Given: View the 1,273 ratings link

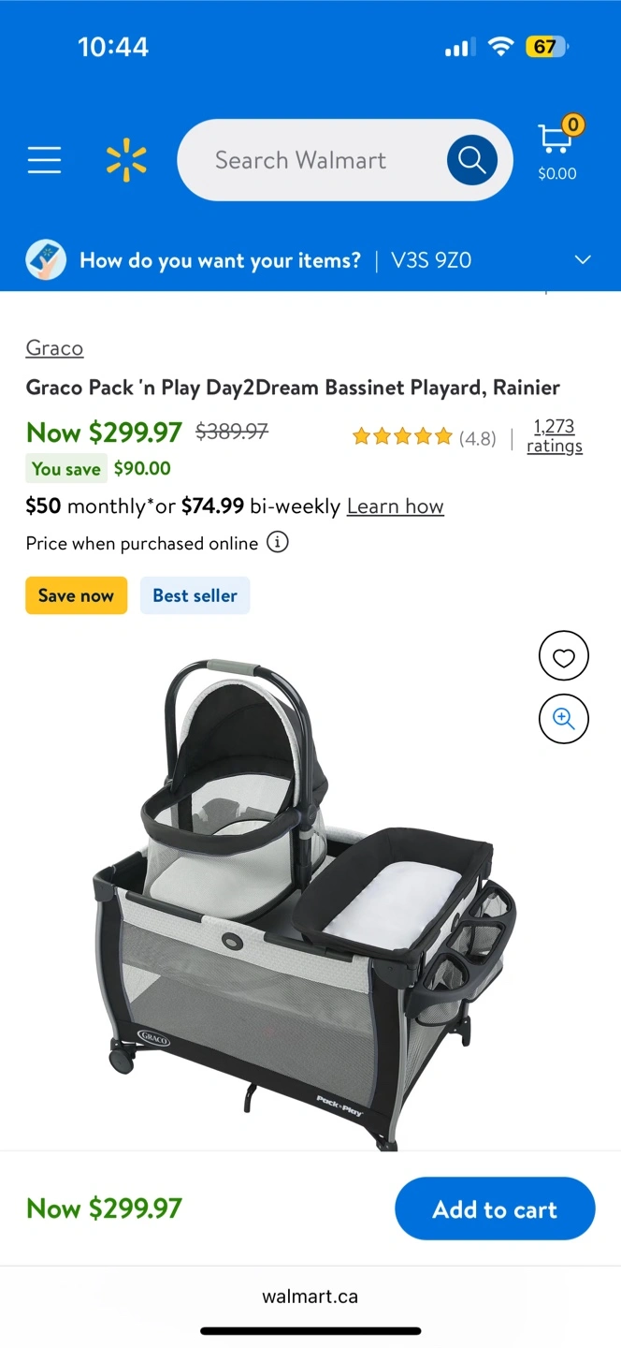Looking at the screenshot, I should (555, 436).
